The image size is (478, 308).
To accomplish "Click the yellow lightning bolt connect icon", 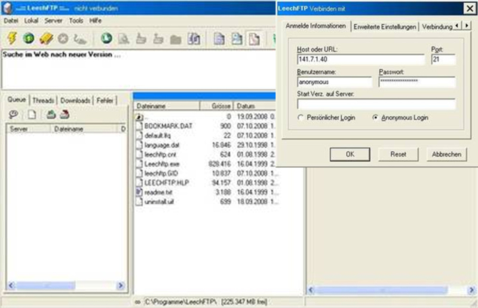I will click(x=12, y=38).
